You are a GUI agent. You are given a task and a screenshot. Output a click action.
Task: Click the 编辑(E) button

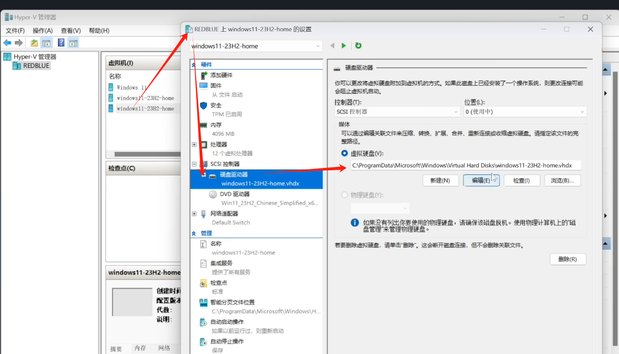coord(481,181)
